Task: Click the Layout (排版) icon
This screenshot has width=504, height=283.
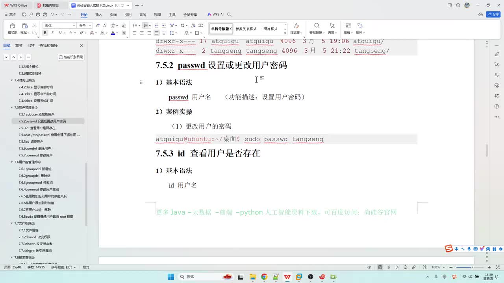Action: pyautogui.click(x=348, y=26)
